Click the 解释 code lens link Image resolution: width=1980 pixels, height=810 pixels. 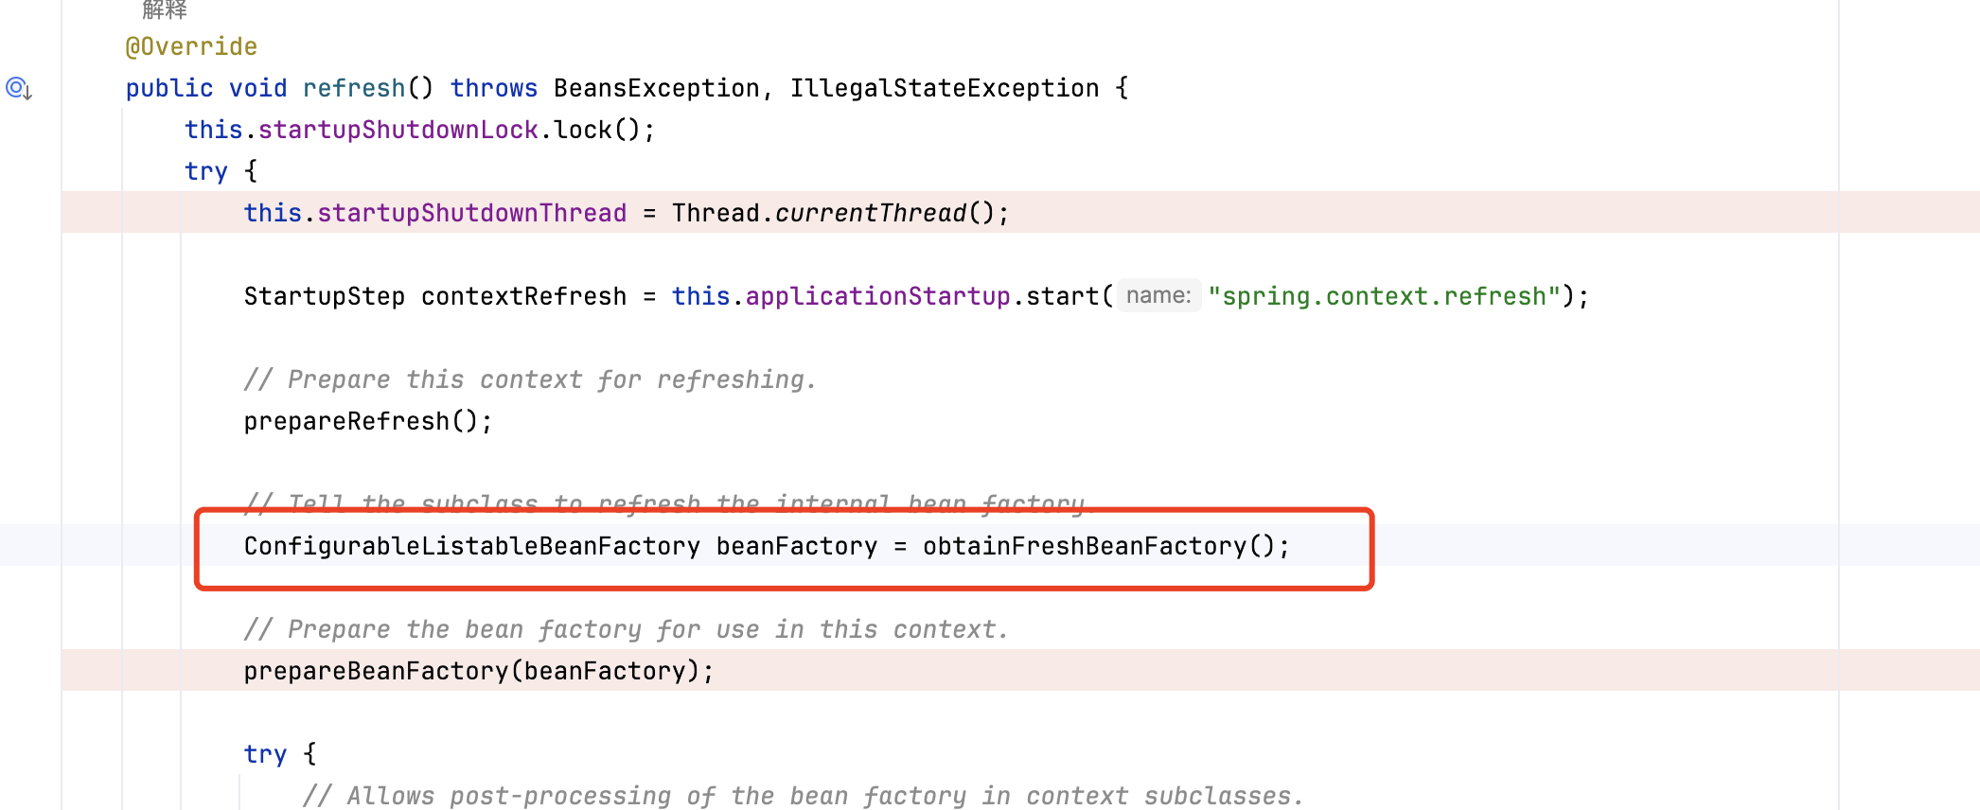(165, 9)
